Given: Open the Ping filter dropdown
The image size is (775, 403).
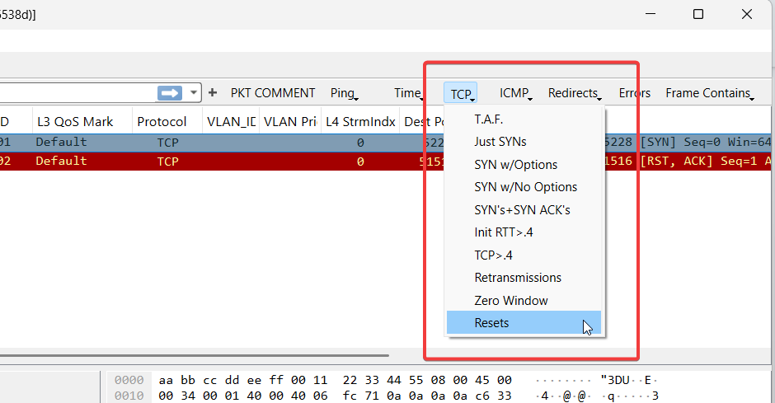Looking at the screenshot, I should click(x=344, y=93).
